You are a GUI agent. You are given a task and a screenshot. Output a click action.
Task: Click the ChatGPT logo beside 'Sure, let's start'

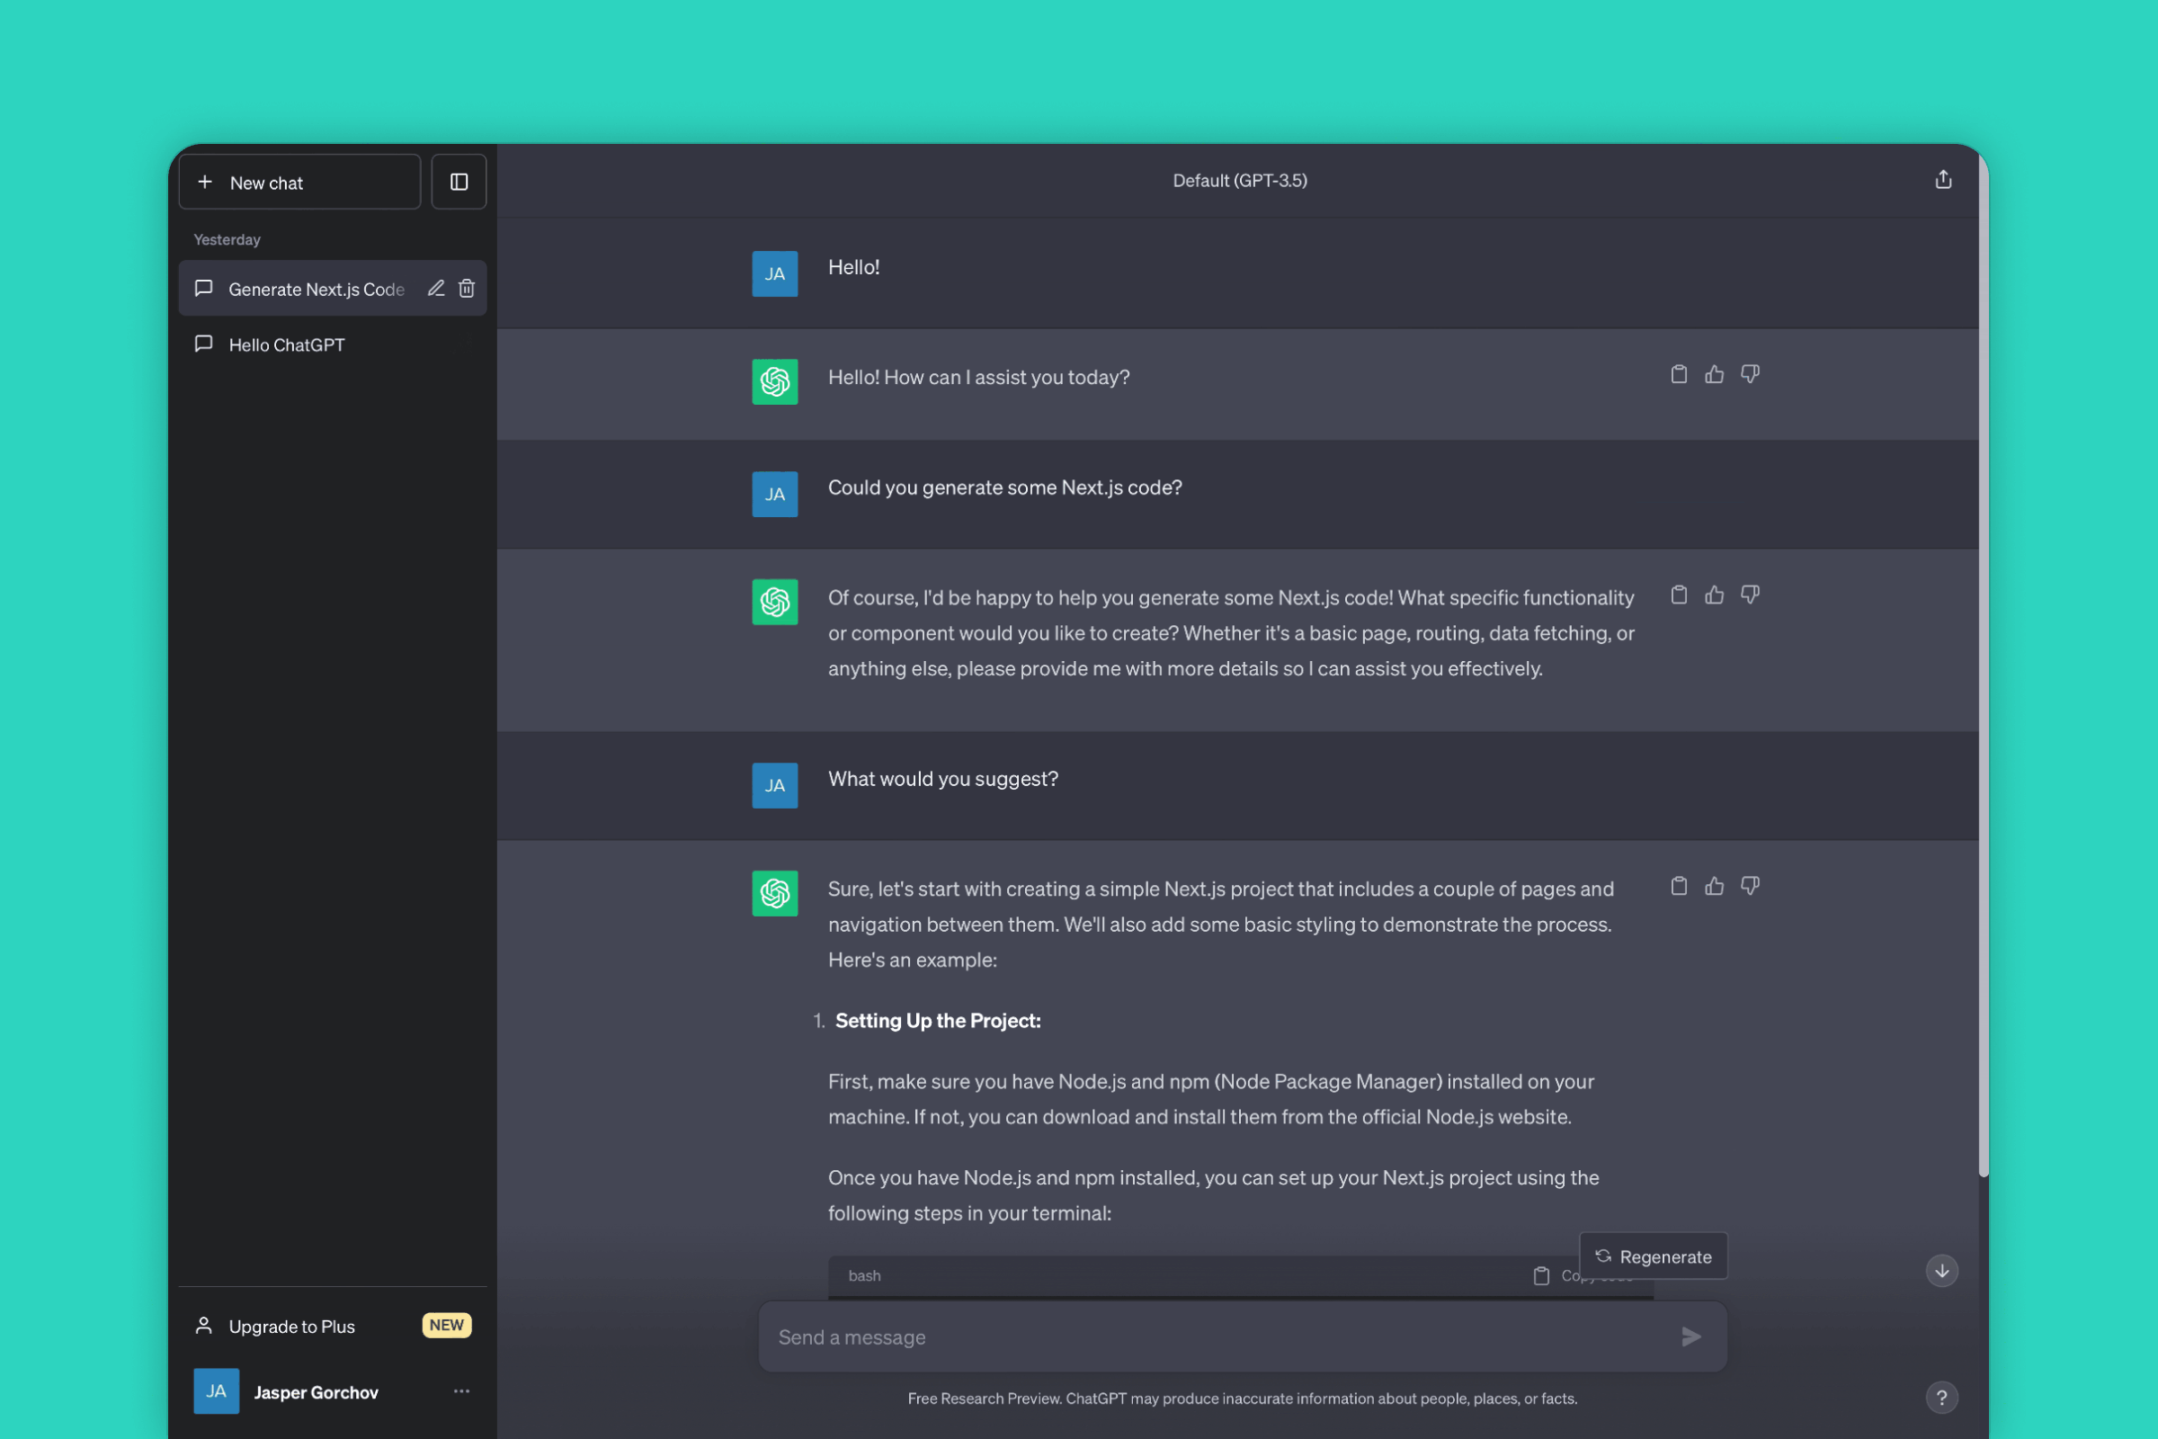pos(774,893)
